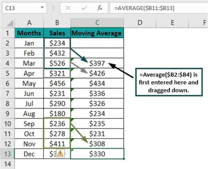Screen dimensions: 208x169
Task: Select column C header
Action: pyautogui.click(x=97, y=23)
